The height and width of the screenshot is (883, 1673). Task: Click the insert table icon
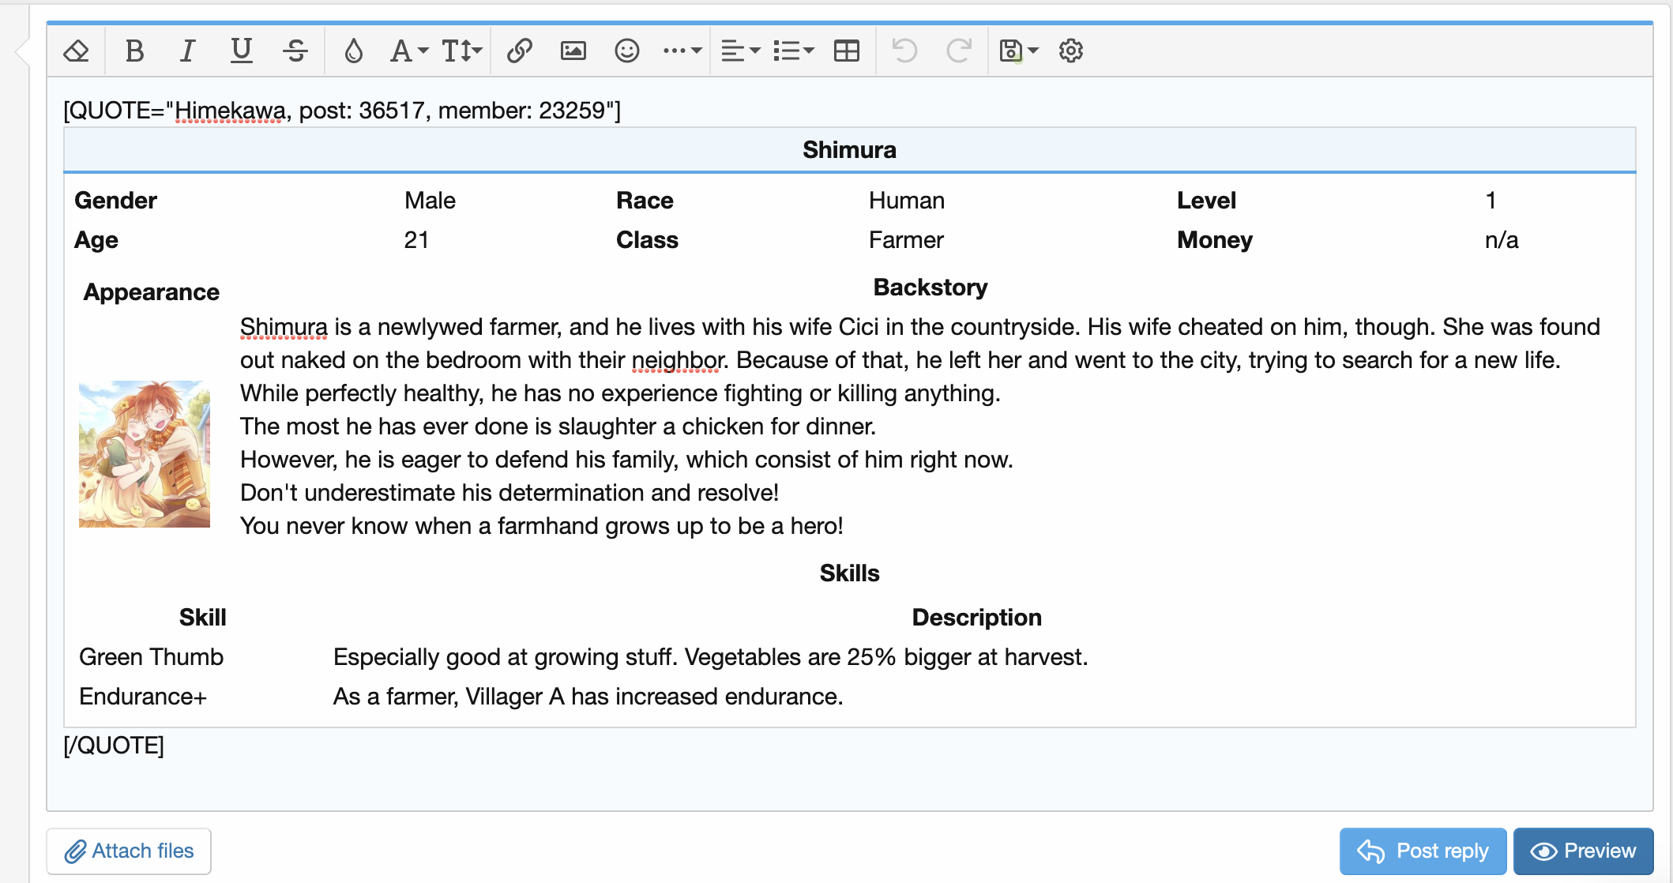point(847,51)
